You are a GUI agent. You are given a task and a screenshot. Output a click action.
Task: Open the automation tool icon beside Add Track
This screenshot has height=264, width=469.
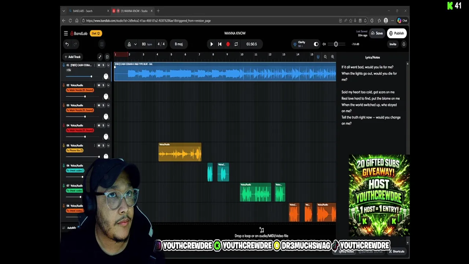[x=100, y=57]
